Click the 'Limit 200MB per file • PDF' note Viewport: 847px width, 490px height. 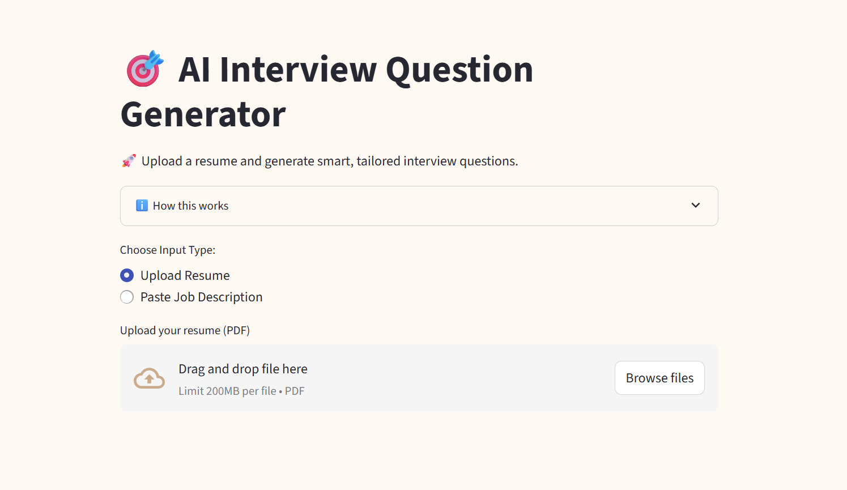coord(241,391)
